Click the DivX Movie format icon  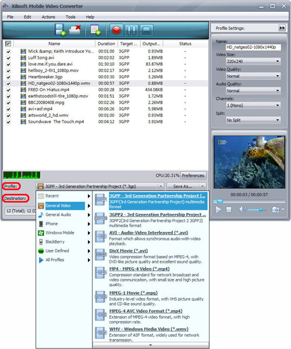(101, 255)
